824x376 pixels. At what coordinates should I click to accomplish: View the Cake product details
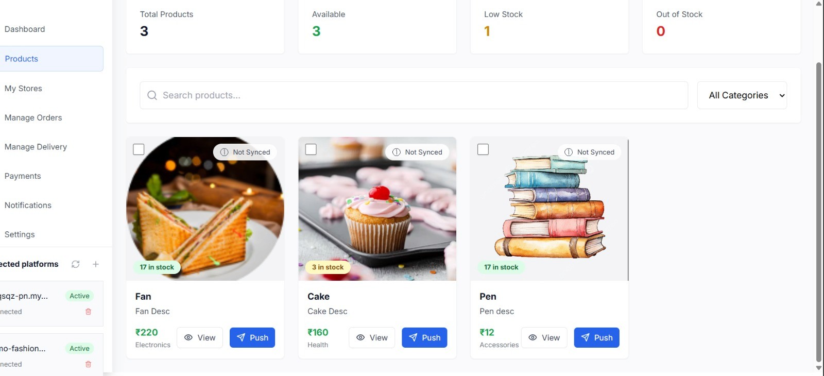tap(372, 338)
